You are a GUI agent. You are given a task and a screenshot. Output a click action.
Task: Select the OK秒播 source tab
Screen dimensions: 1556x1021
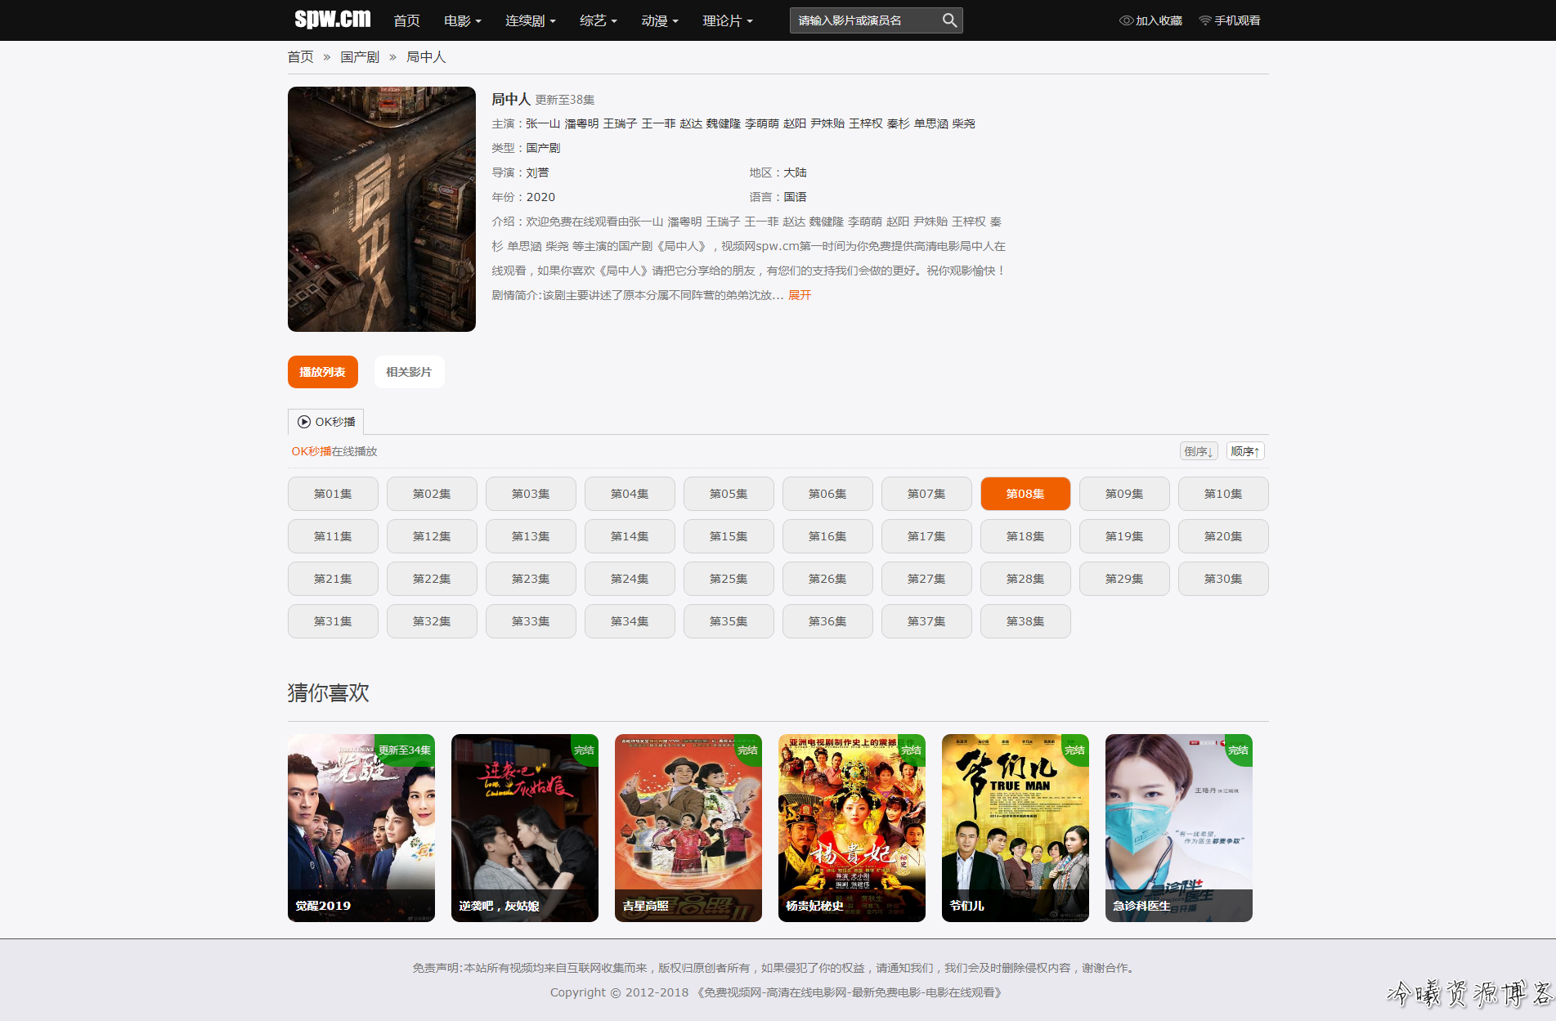tap(325, 422)
